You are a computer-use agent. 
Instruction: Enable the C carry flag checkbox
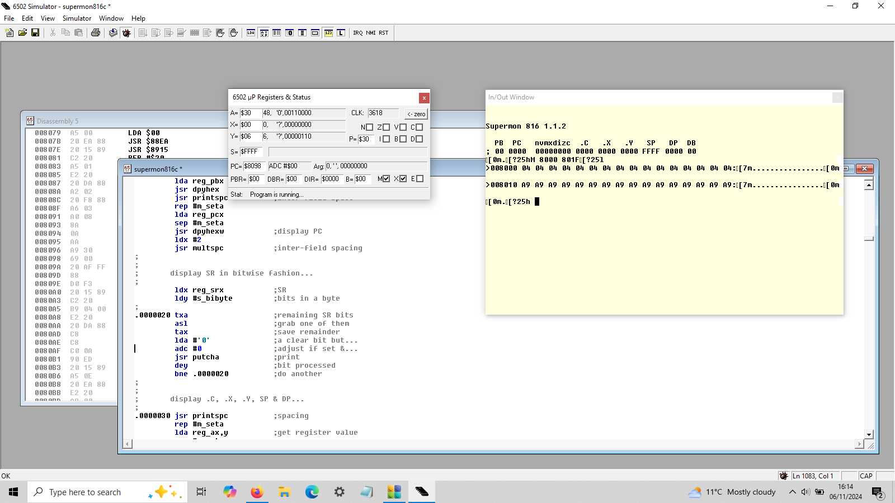[419, 127]
